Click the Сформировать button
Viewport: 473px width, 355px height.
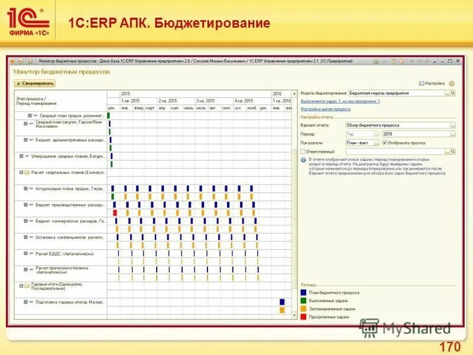pyautogui.click(x=35, y=83)
